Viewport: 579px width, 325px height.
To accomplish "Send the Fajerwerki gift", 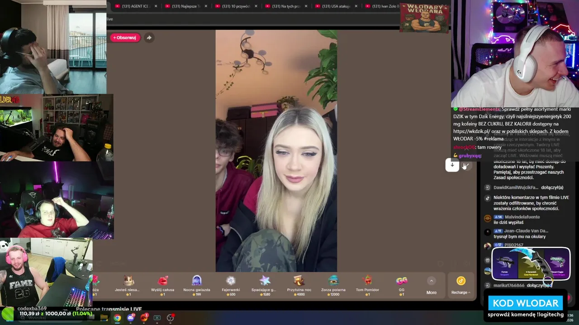I will coord(231,285).
